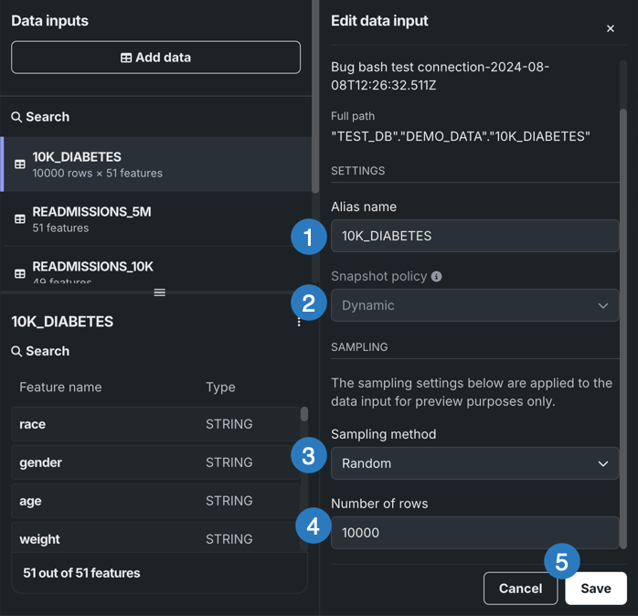Click the Snapshot policy info icon

[x=437, y=276]
